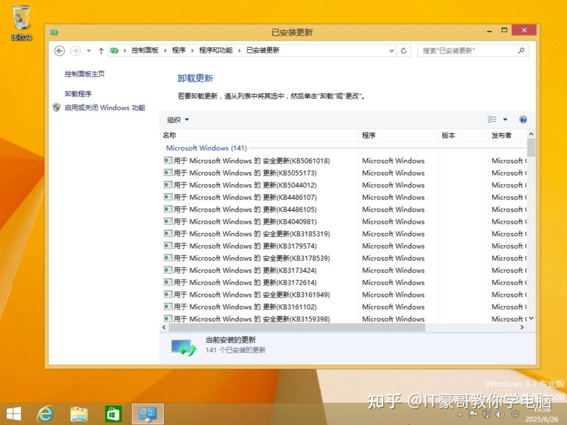Launch Internet Explorer from the taskbar
This screenshot has height=425, width=567.
(45, 414)
